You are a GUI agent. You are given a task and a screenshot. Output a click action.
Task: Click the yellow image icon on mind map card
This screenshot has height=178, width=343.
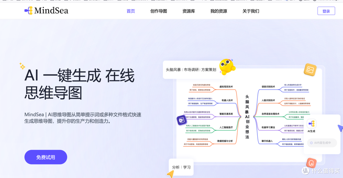tap(310, 70)
